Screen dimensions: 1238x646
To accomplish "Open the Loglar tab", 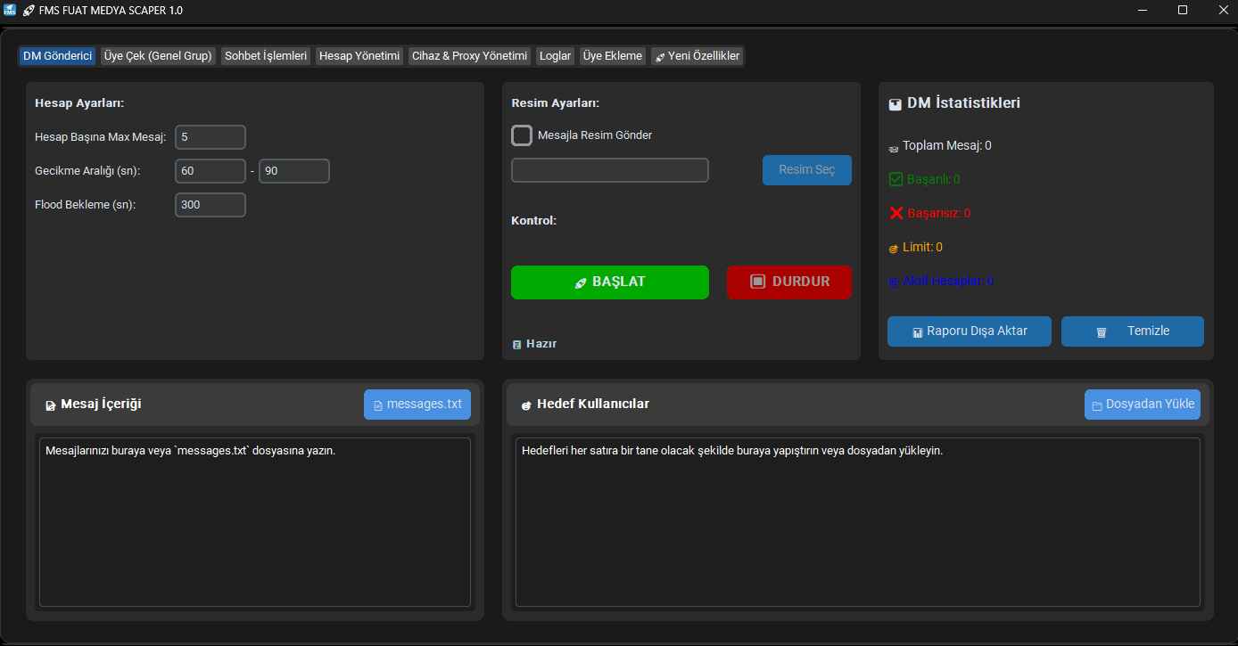I will click(555, 55).
